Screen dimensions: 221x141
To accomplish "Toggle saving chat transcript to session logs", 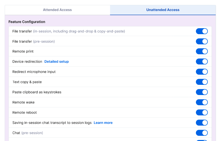I will coord(202,123).
